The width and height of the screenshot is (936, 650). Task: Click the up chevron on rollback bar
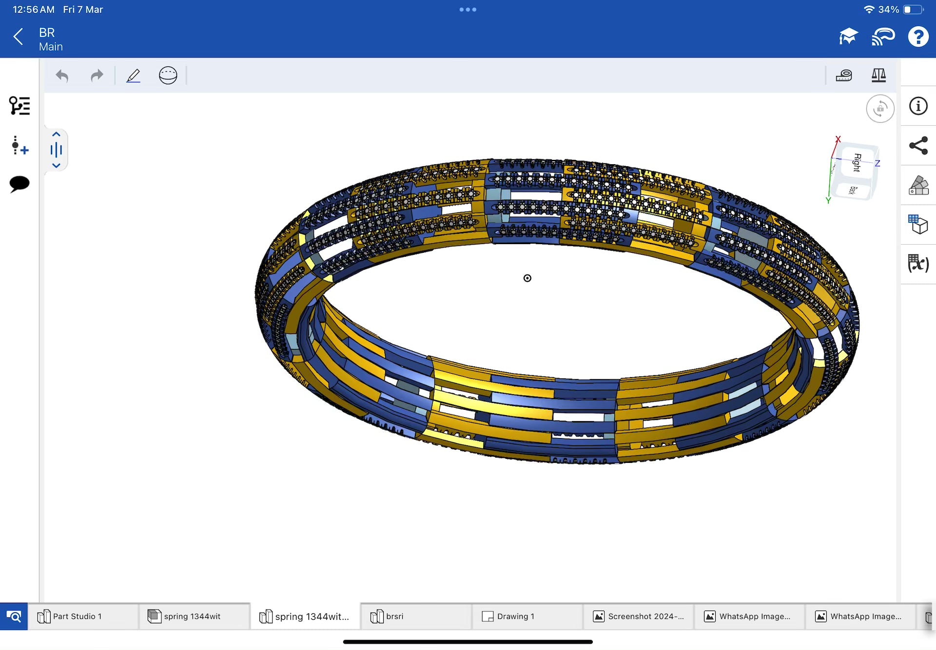point(56,134)
